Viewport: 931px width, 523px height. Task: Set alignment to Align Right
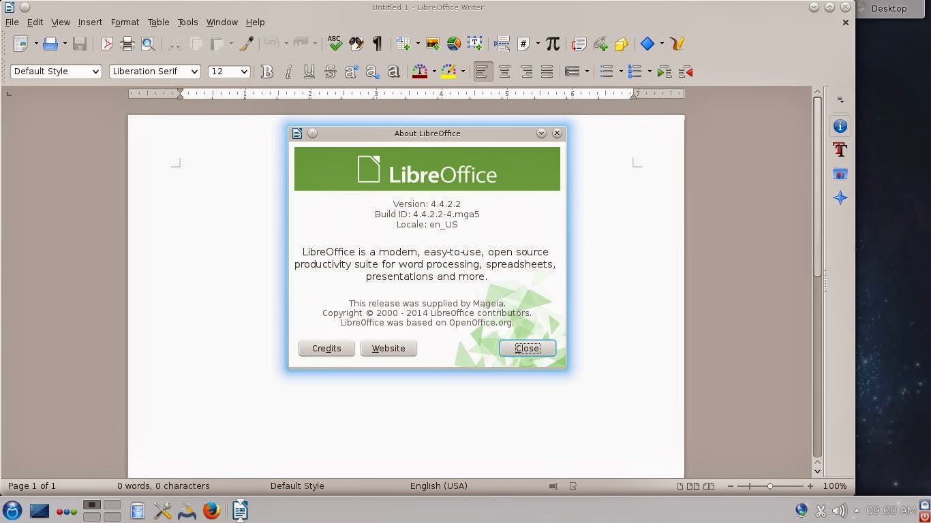pyautogui.click(x=526, y=72)
